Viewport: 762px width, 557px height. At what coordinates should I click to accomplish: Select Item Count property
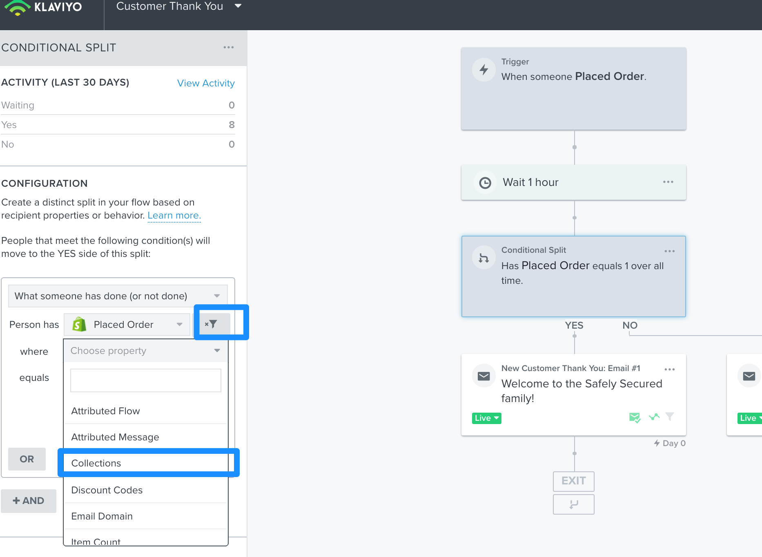[x=145, y=539]
